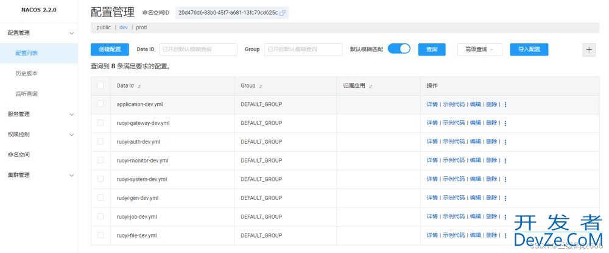Toggle the 默认模糊匹配 switch
This screenshot has width=609, height=253.
pyautogui.click(x=399, y=49)
